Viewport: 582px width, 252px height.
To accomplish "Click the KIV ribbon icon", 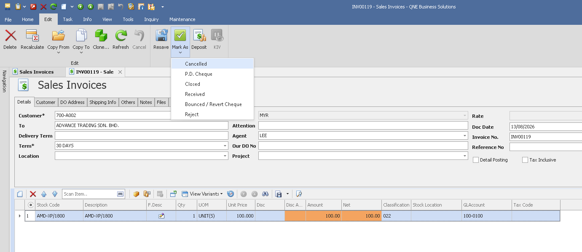I will 217,36.
